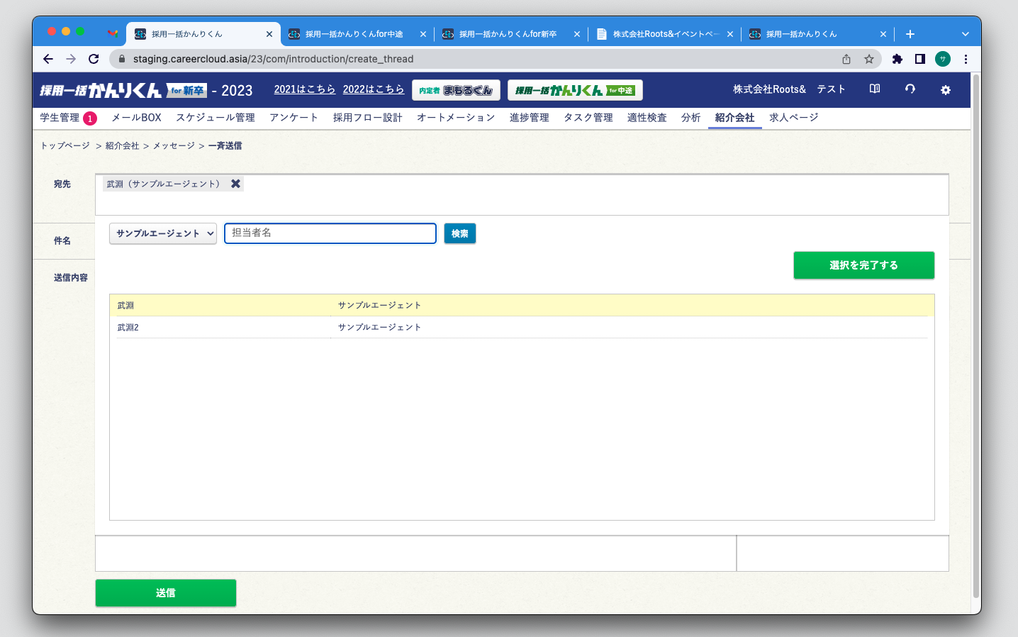
Task: Open the 学生管理 menu
Action: click(x=60, y=118)
